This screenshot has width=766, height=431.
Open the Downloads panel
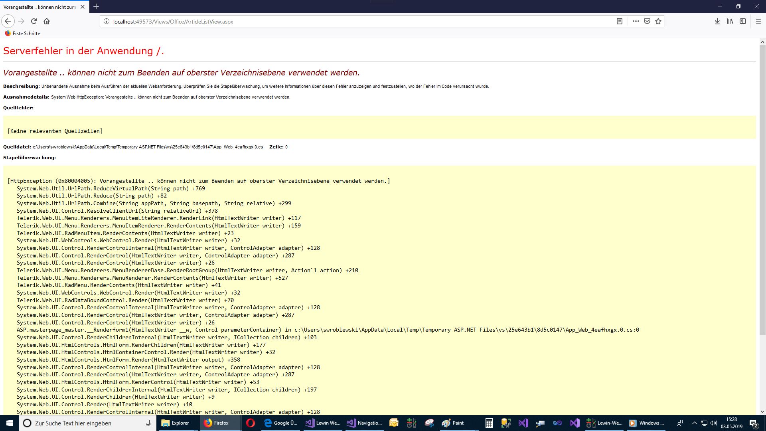(x=717, y=21)
